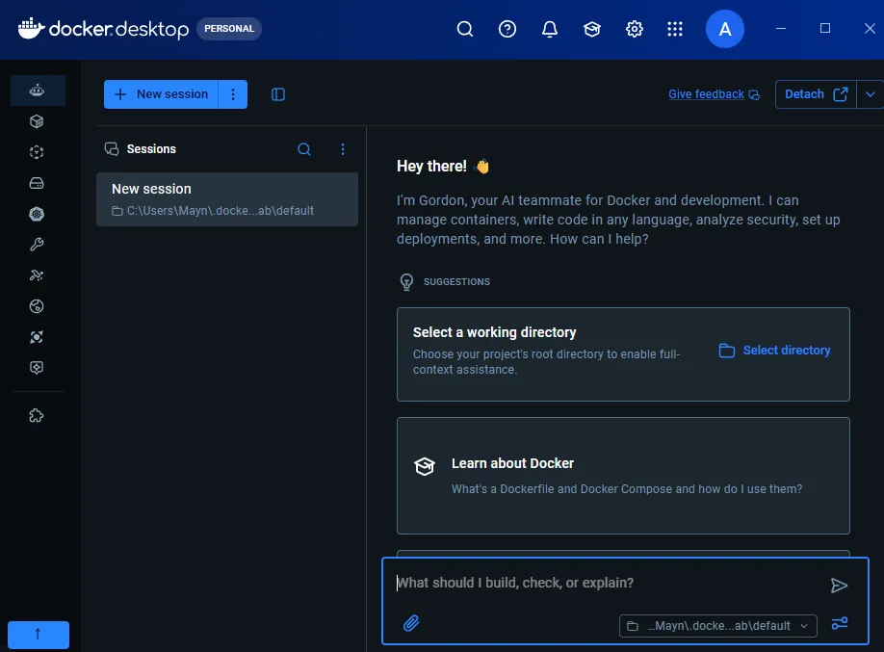Image resolution: width=884 pixels, height=652 pixels.
Task: Search sessions with magnifier icon
Action: coord(304,149)
